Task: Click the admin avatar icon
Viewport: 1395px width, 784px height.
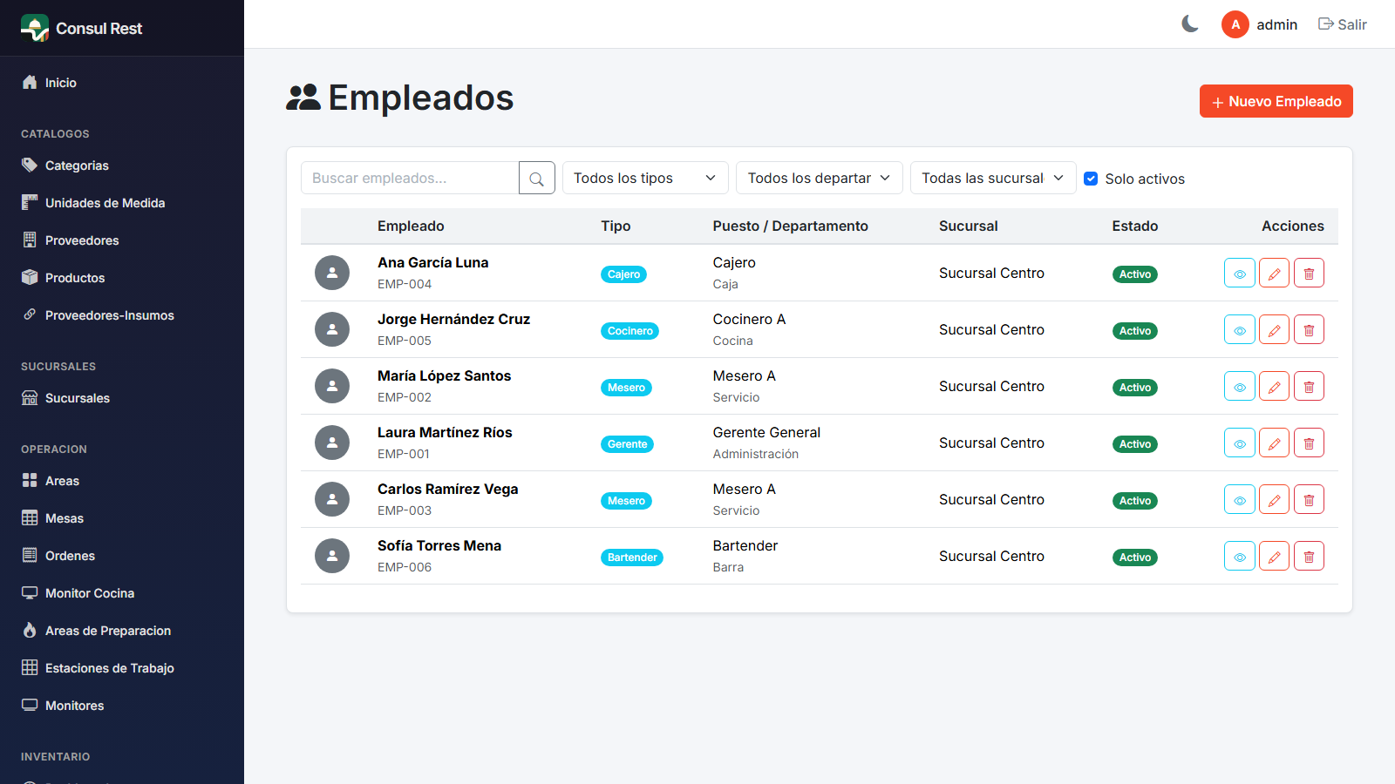Action: click(x=1235, y=24)
